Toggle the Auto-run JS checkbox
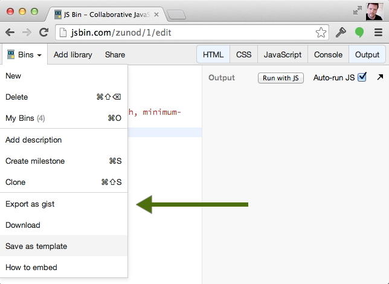The image size is (389, 284). click(x=362, y=77)
